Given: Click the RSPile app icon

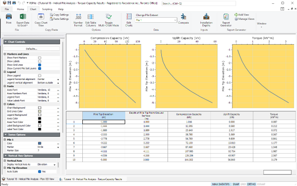Looking at the screenshot, I should pos(4,3).
